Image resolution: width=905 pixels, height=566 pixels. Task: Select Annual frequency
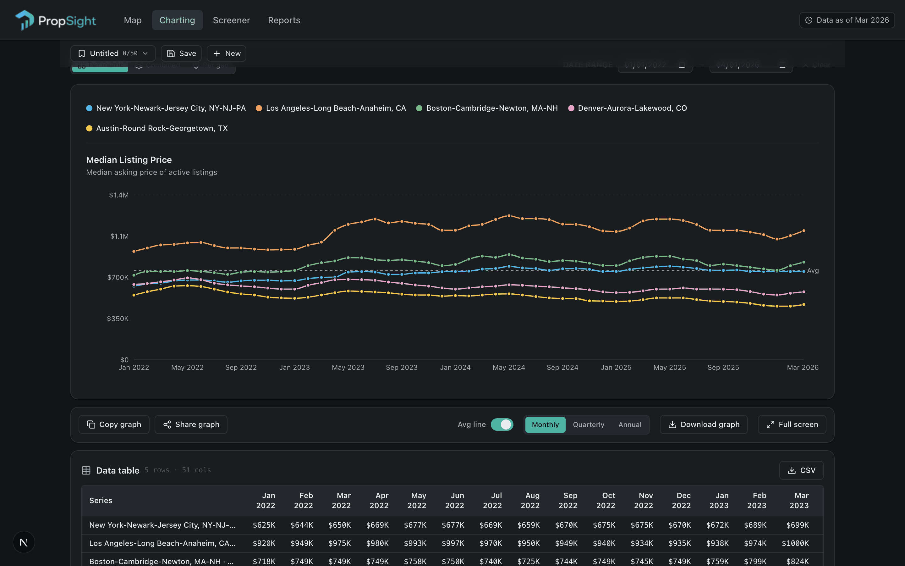tap(630, 425)
